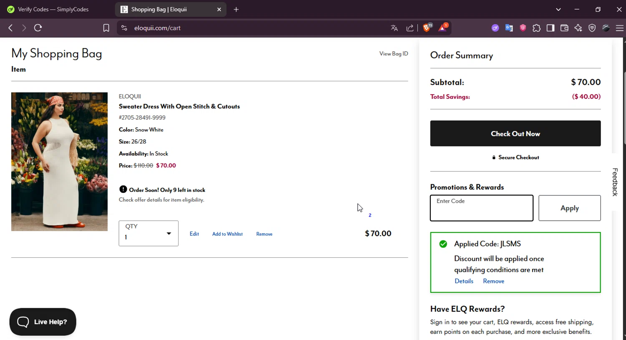Viewport: 626px width, 340px height.
Task: Click the Have ELQ Rewards? heading
Action: click(467, 309)
